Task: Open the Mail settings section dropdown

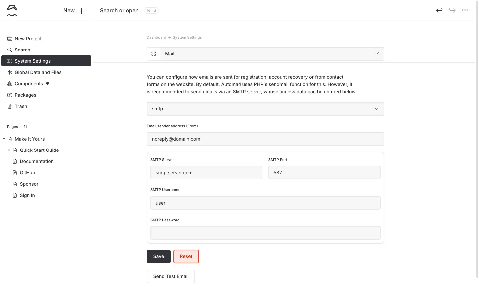Action: (272, 54)
